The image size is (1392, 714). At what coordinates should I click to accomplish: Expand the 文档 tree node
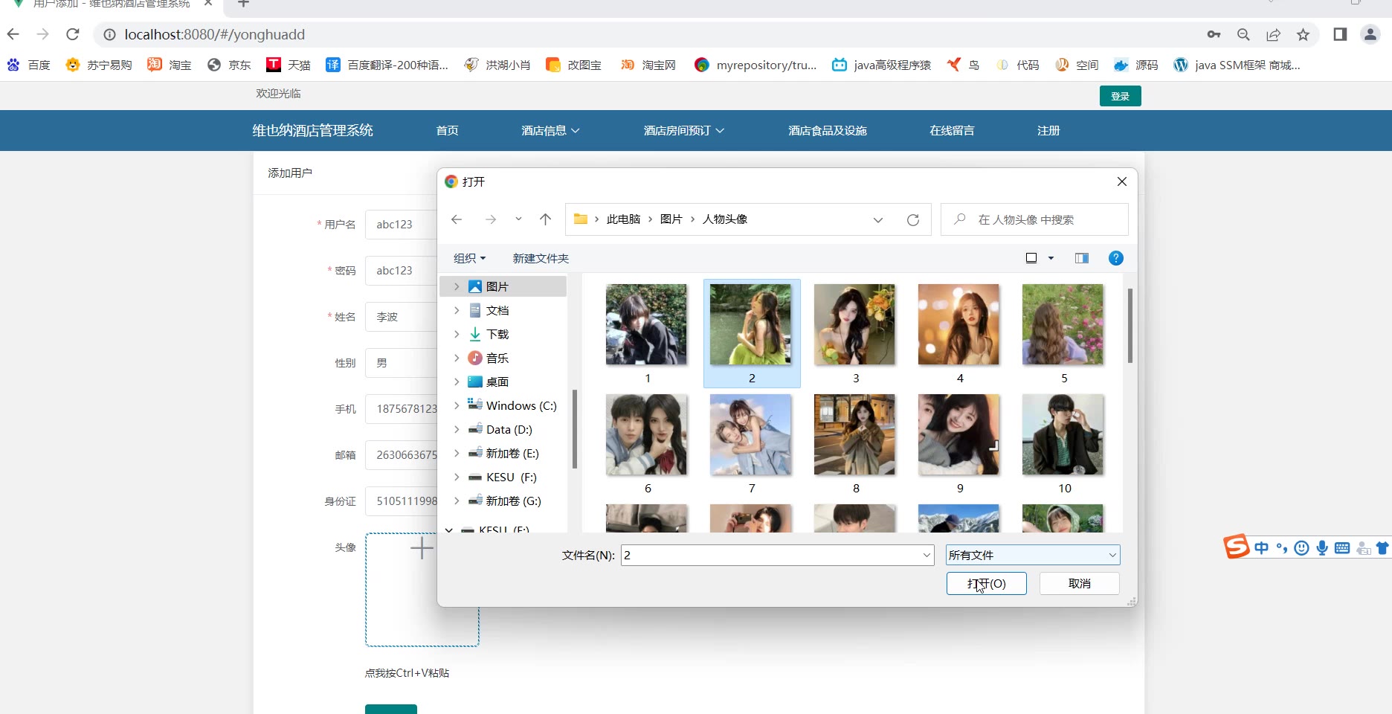pos(457,310)
